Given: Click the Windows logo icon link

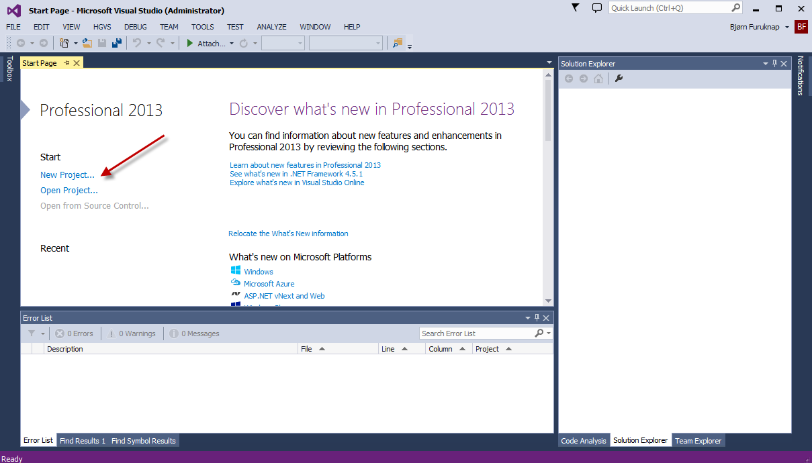Looking at the screenshot, I should 236,270.
